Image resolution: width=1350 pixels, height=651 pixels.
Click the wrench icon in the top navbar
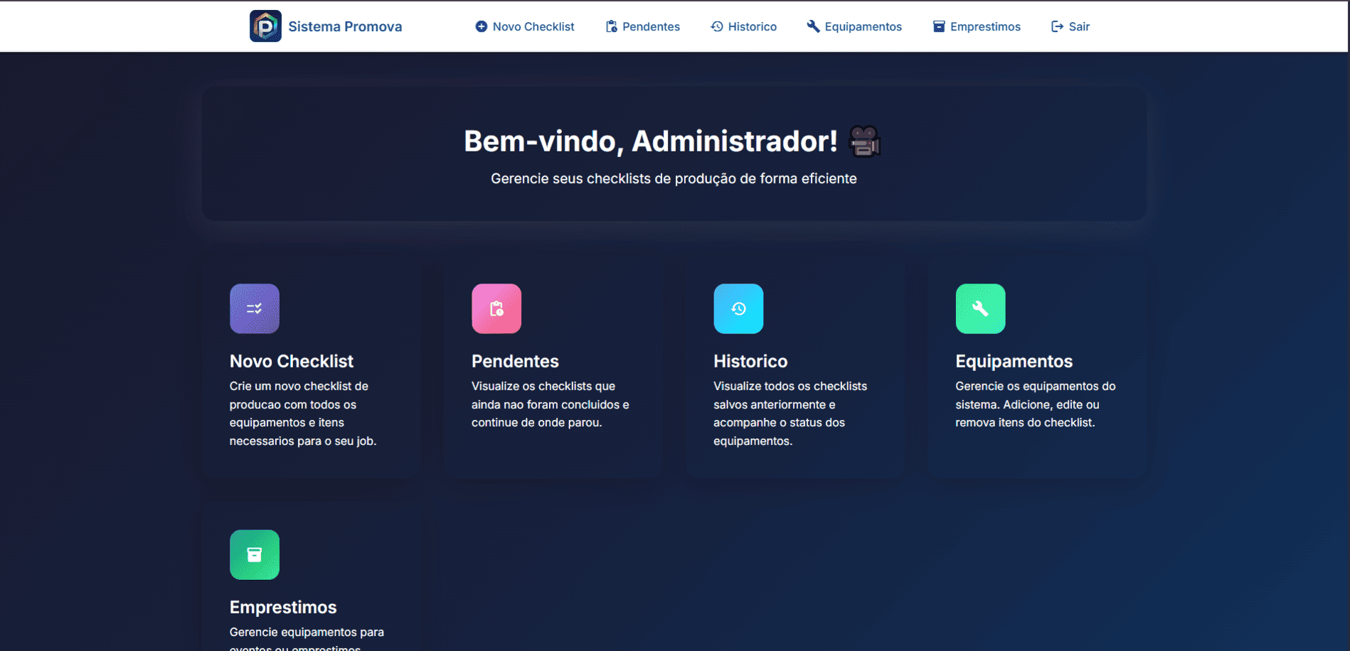[x=813, y=26]
